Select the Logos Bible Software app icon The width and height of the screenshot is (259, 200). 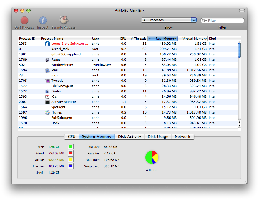pos(47,44)
